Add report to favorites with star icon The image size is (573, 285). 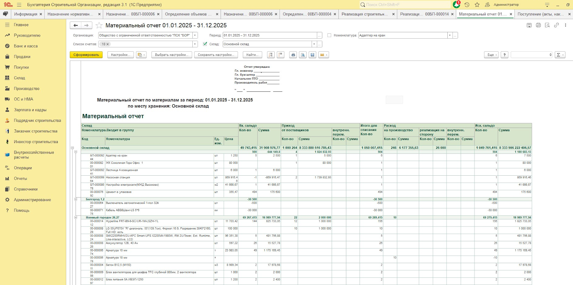99,25
